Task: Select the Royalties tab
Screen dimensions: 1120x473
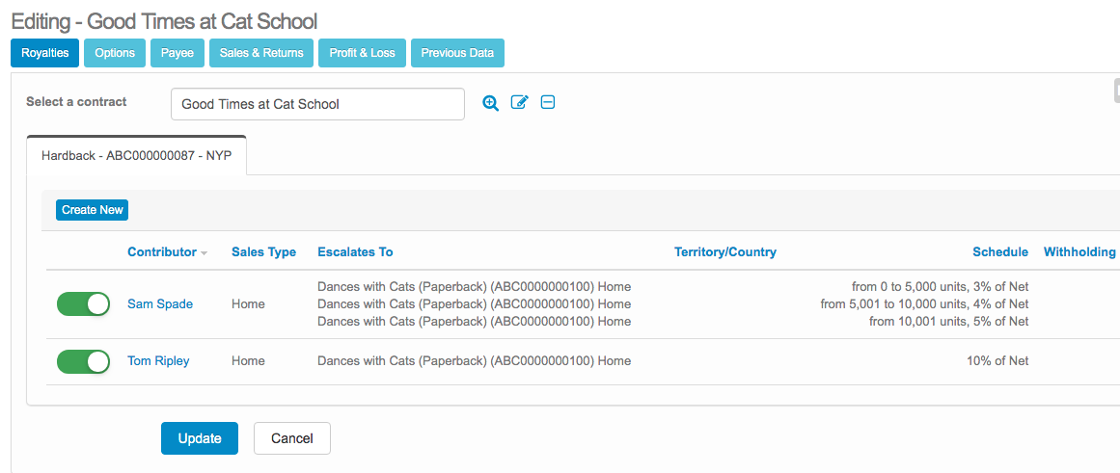Action: 44,53
